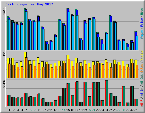The height and width of the screenshot is (113, 145).
Task: Click the Visits legend label
Action: (x=142, y=56)
